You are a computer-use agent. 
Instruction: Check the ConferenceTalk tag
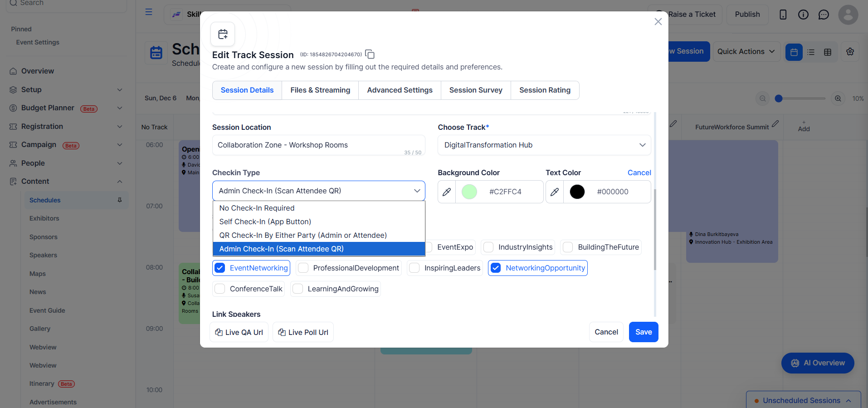[x=220, y=289]
